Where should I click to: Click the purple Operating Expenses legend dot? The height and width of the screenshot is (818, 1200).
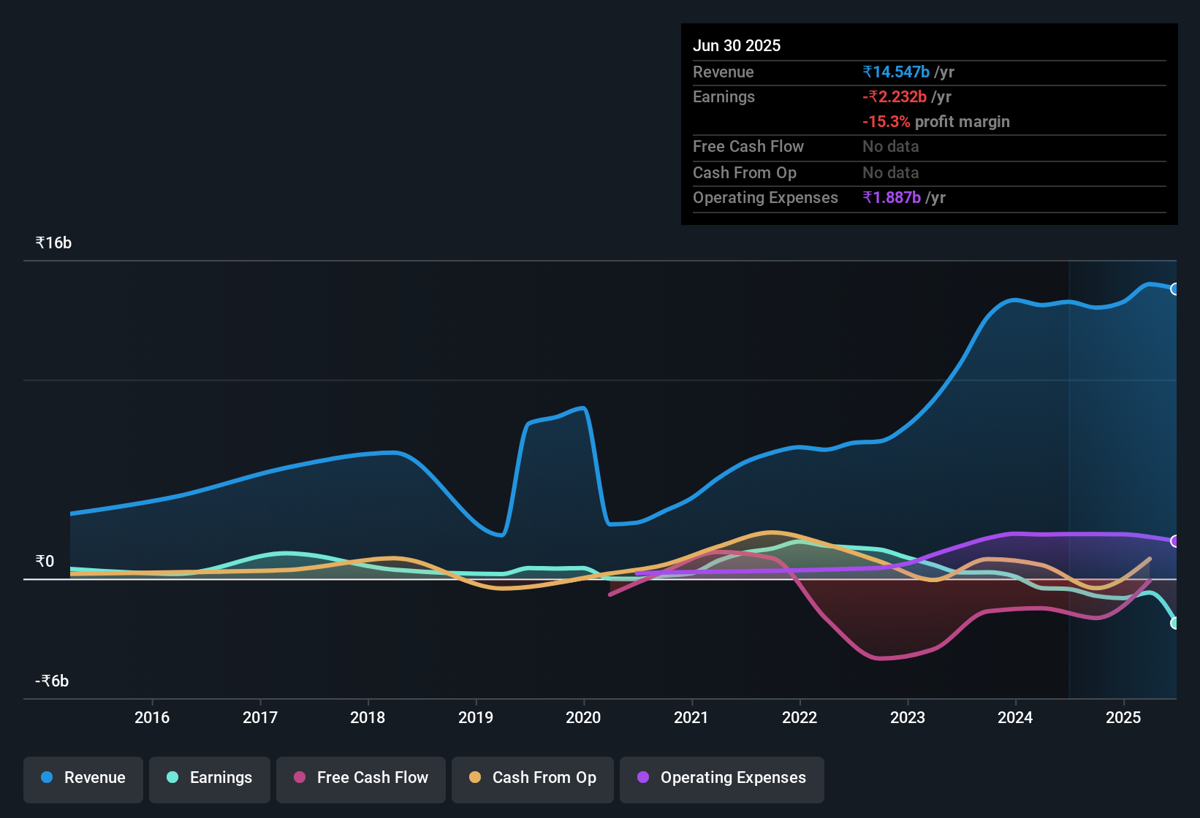coord(643,778)
